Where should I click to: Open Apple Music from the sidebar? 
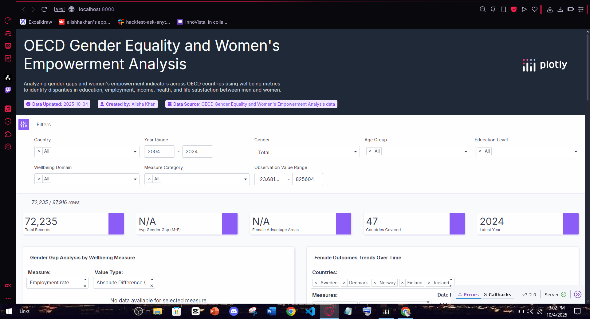8,109
